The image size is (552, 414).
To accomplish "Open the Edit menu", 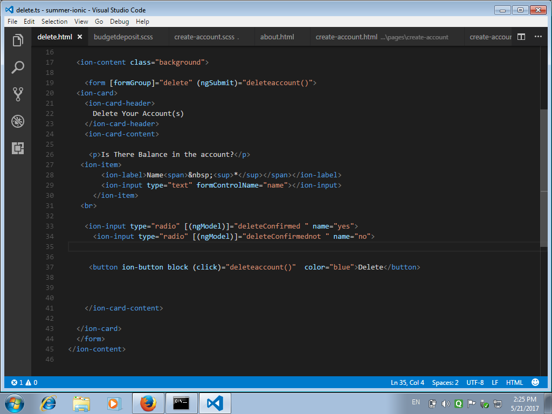I will point(29,22).
